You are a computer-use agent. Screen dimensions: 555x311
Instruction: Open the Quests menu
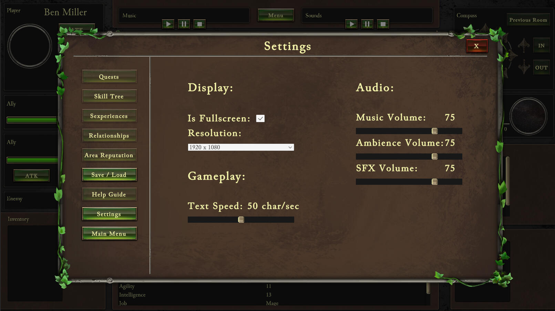(x=109, y=77)
